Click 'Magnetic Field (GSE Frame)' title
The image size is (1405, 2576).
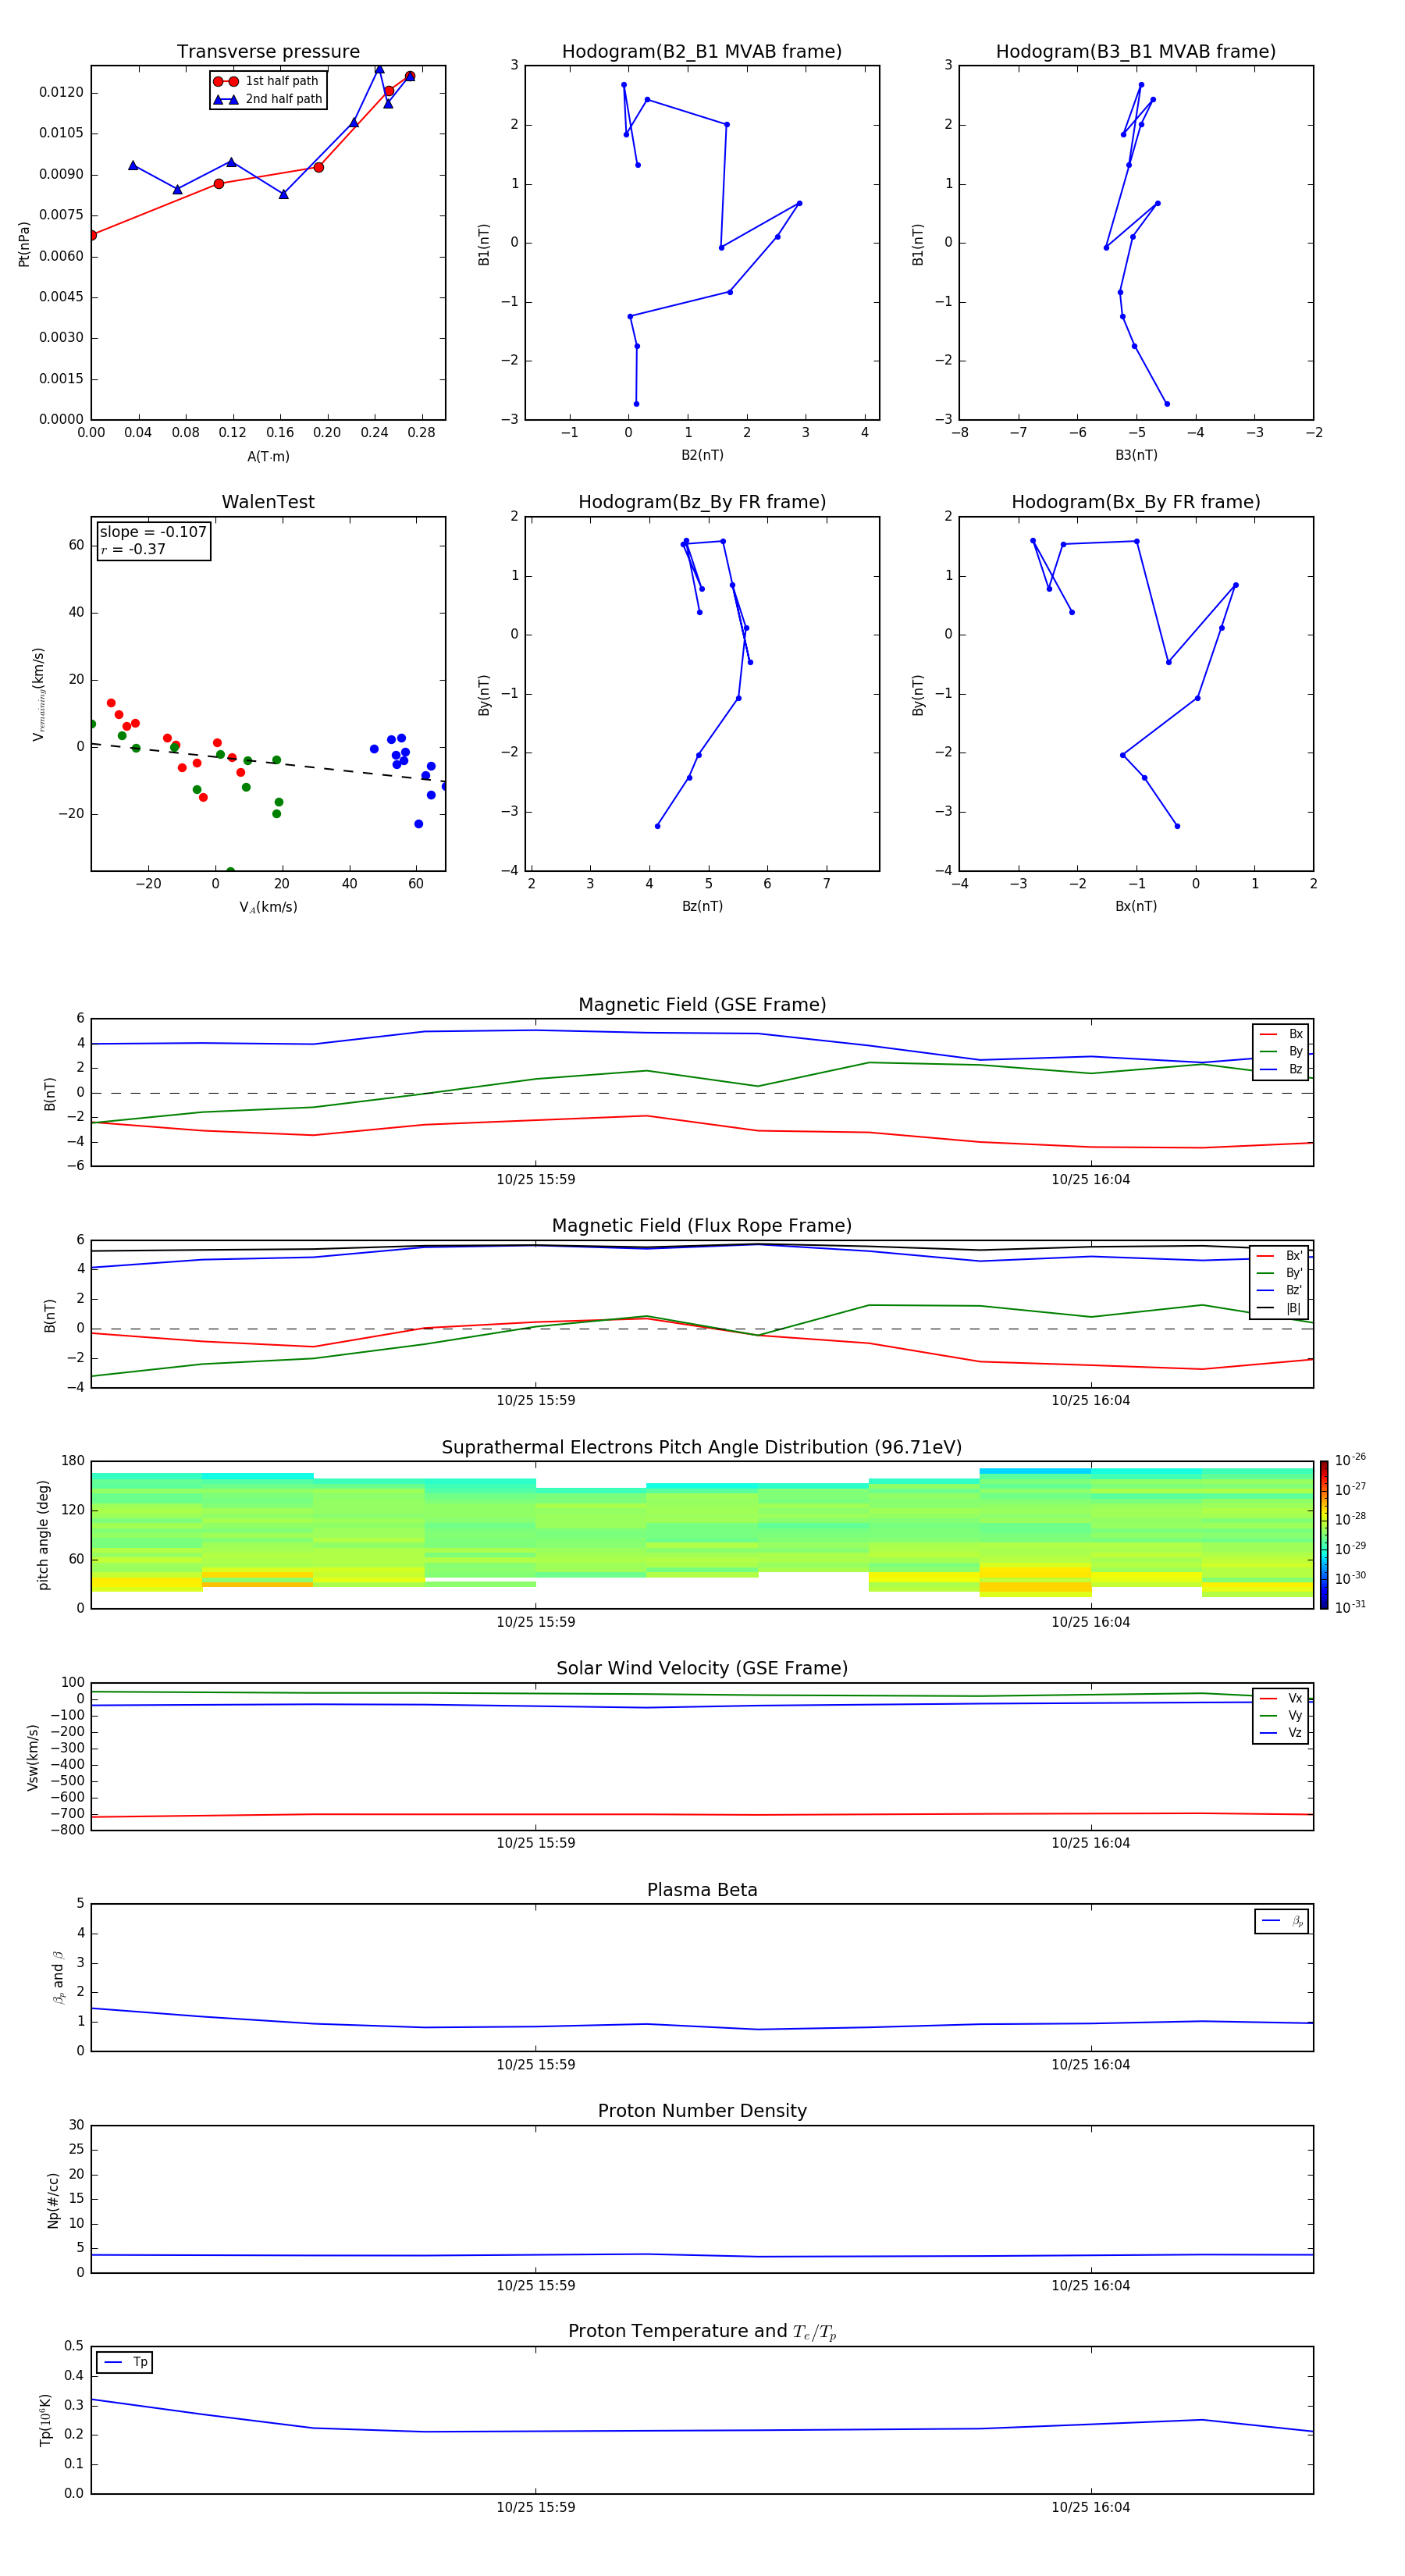click(x=702, y=1005)
